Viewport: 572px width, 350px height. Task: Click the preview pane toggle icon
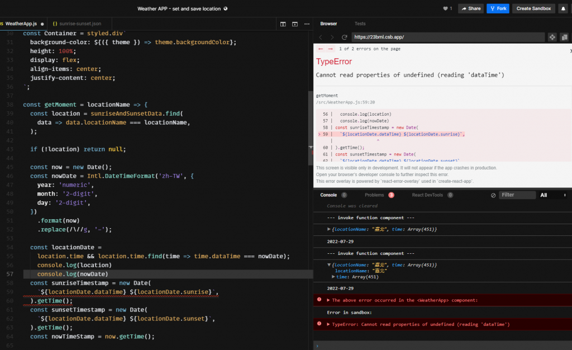coord(295,24)
